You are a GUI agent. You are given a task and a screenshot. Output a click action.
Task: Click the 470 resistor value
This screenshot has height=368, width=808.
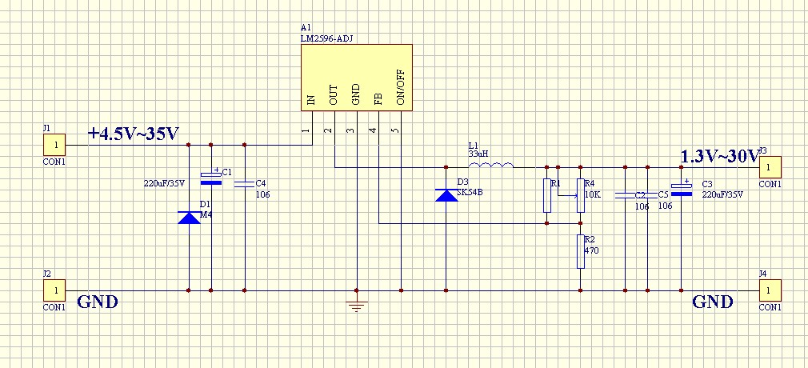591,250
